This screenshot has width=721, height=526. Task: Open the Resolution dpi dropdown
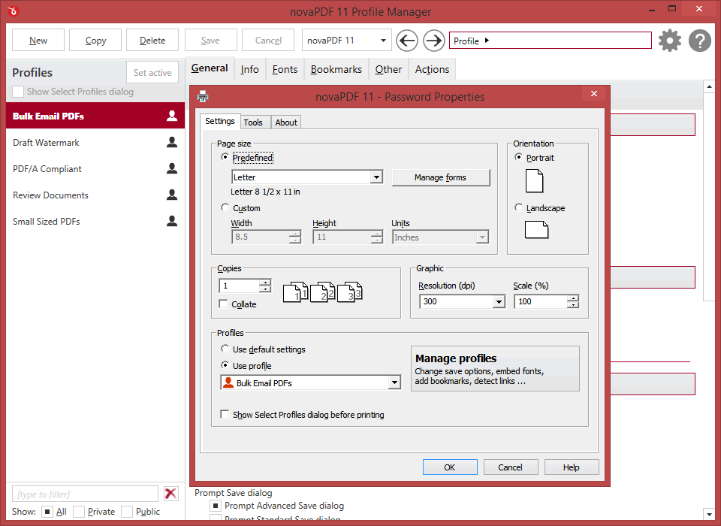[x=499, y=301]
